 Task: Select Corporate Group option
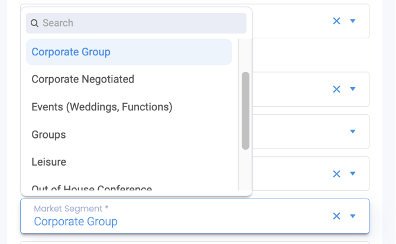[x=129, y=52]
